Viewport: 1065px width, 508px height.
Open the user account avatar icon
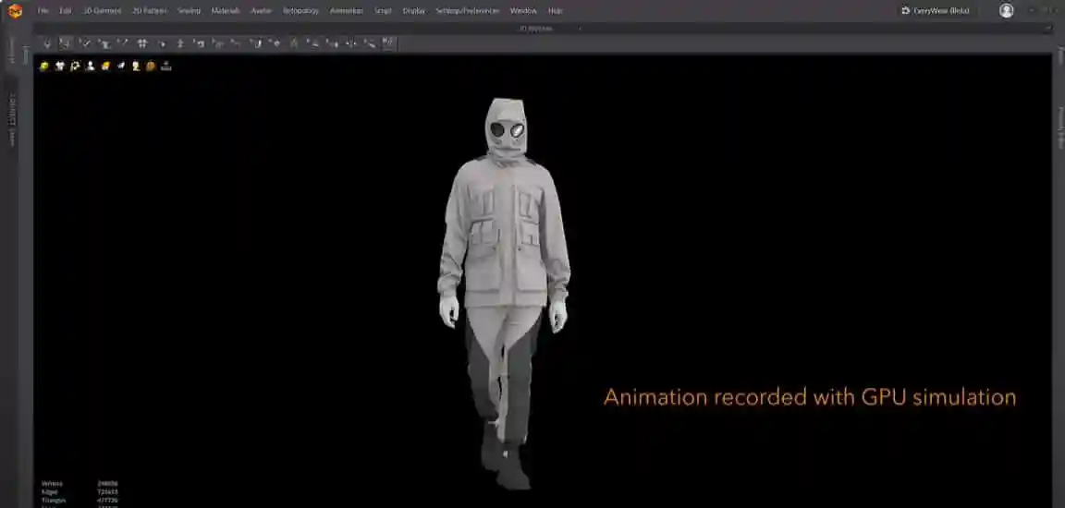1007,11
